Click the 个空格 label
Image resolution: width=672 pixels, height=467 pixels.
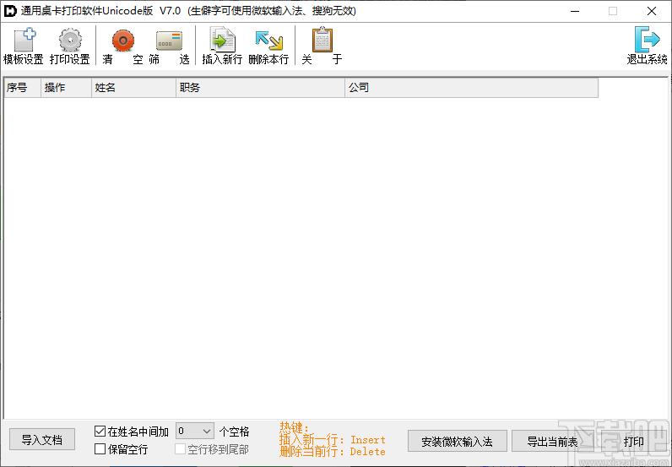tap(234, 432)
